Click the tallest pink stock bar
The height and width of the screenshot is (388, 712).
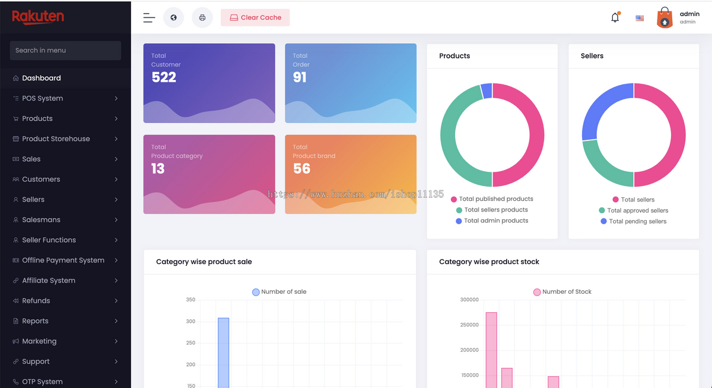(x=491, y=350)
